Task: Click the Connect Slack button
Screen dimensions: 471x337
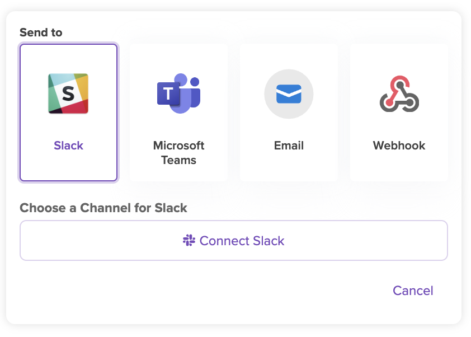Action: coord(234,241)
